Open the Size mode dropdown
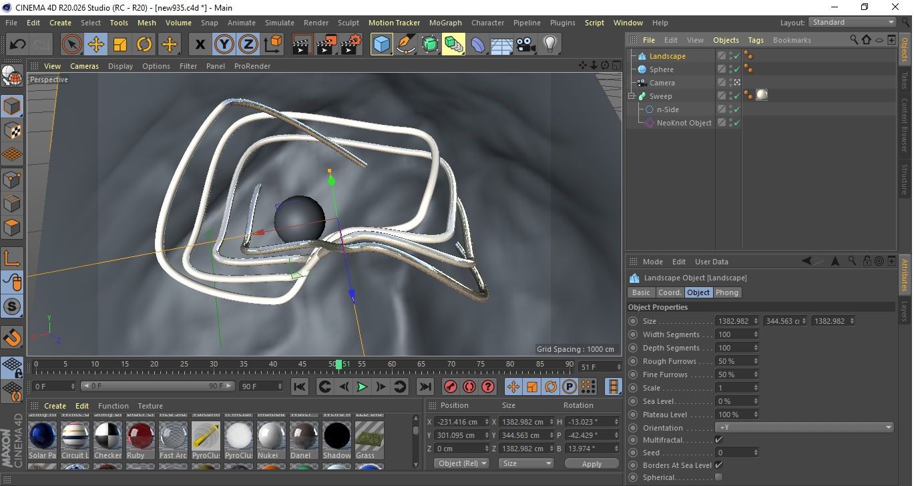914x486 pixels. point(527,463)
